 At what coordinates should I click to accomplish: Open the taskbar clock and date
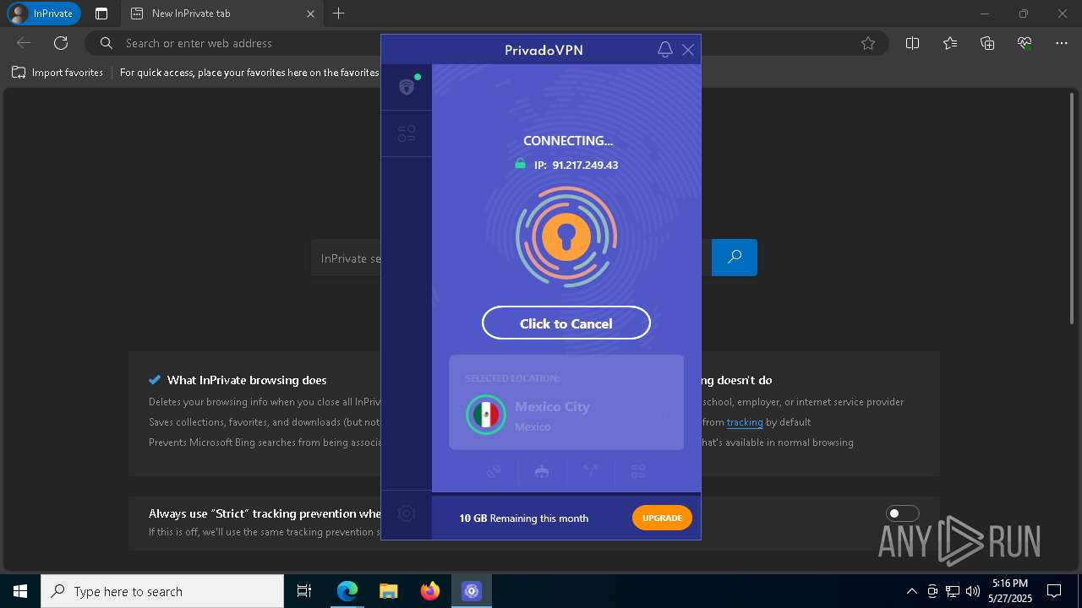click(1010, 591)
